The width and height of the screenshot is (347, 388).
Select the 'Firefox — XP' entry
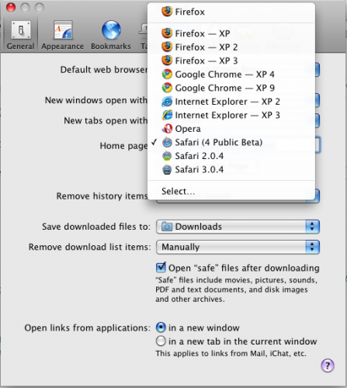[x=231, y=33]
